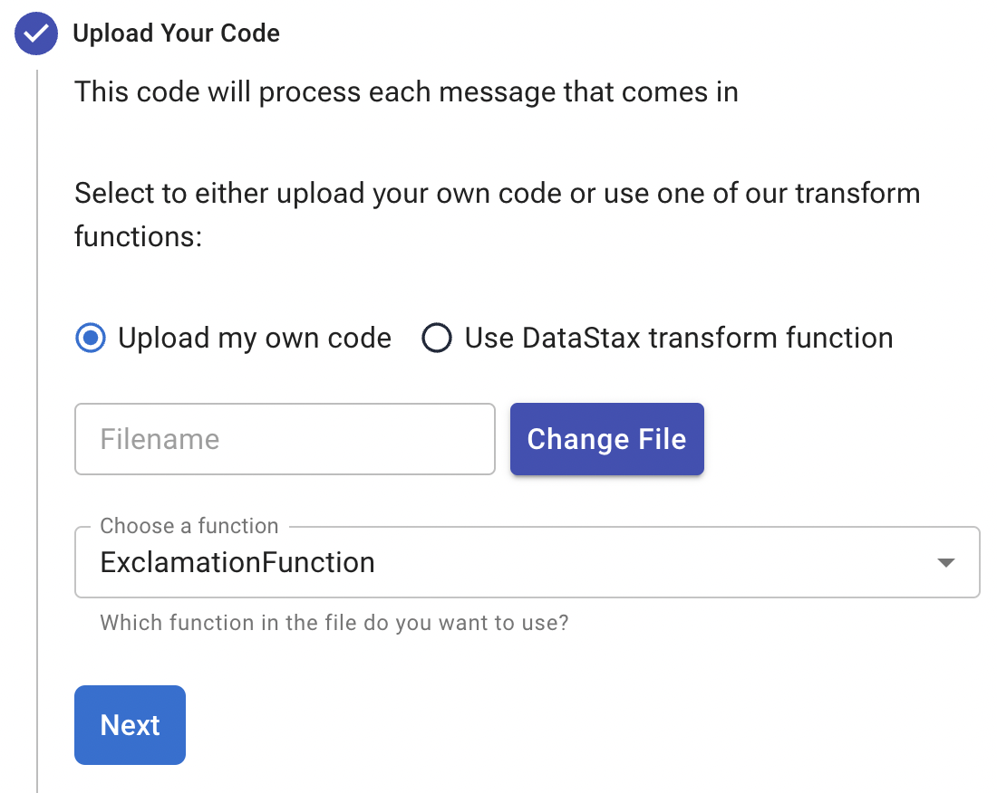This screenshot has height=793, width=997.
Task: Select the "Upload my own code" radio button
Action: tap(91, 339)
